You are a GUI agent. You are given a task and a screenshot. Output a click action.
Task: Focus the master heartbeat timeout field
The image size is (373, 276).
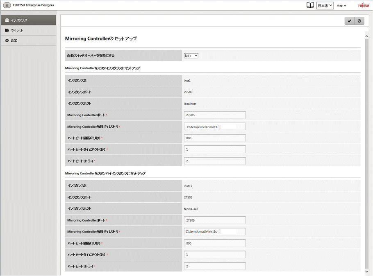click(215, 149)
